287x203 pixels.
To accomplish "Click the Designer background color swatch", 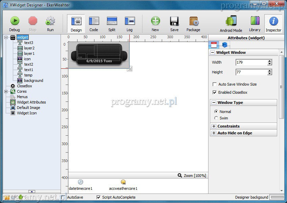I will click(278, 197).
